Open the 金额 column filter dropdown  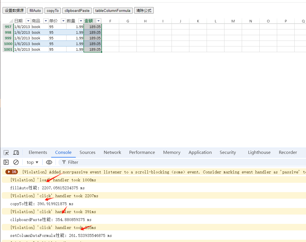pyautogui.click(x=98, y=21)
